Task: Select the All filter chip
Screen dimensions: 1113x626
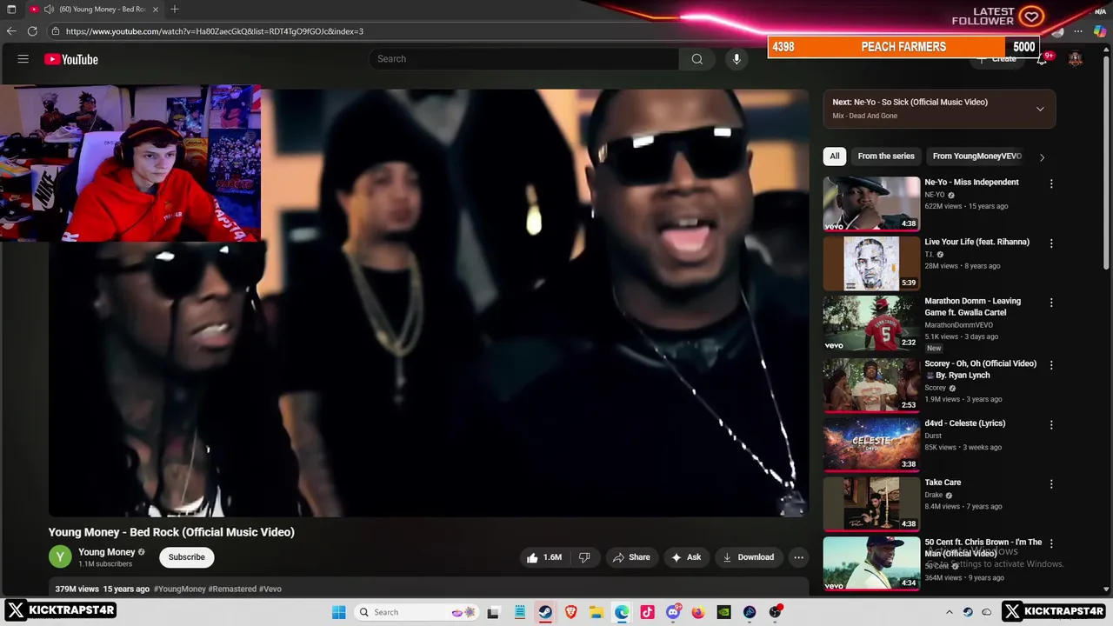Action: pos(835,156)
